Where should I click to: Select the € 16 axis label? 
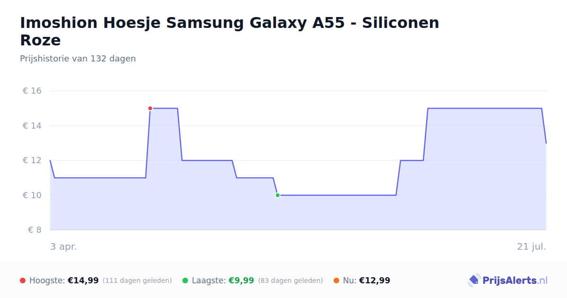tap(32, 91)
